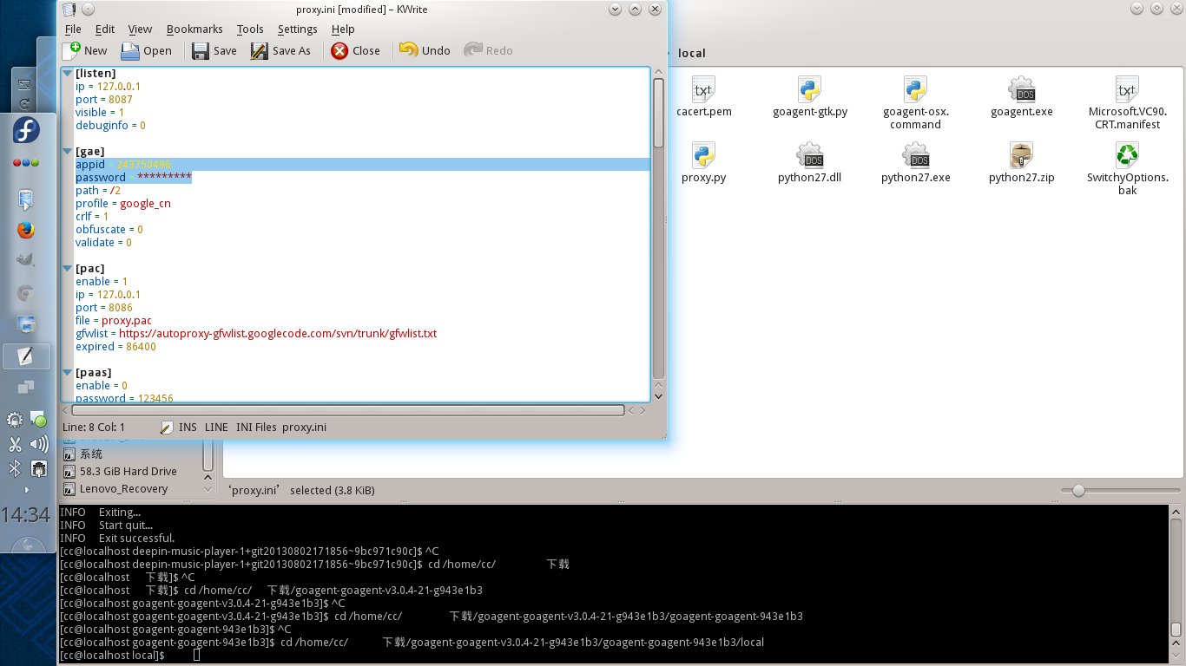The image size is (1186, 666).
Task: Open the volume speaker tray icon
Action: tap(38, 445)
